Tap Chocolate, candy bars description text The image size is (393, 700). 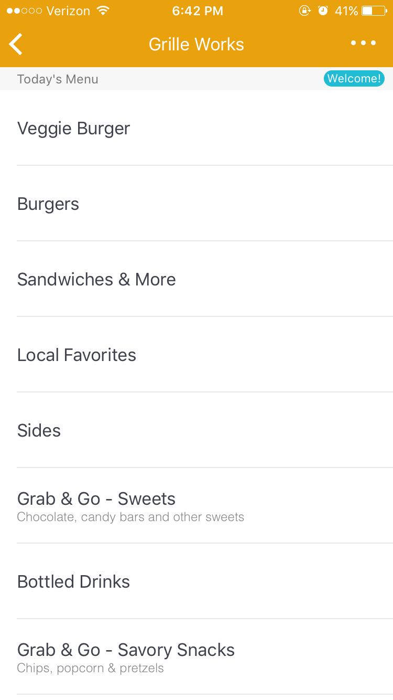pos(130,517)
